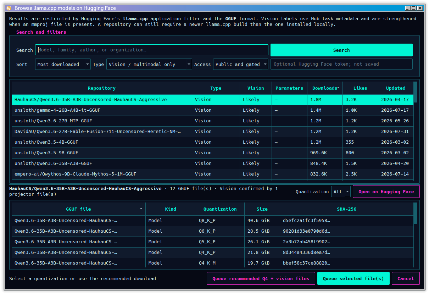This screenshot has width=429, height=294.
Task: Maximize the Browse llama.cpp models window
Action: (414, 8)
